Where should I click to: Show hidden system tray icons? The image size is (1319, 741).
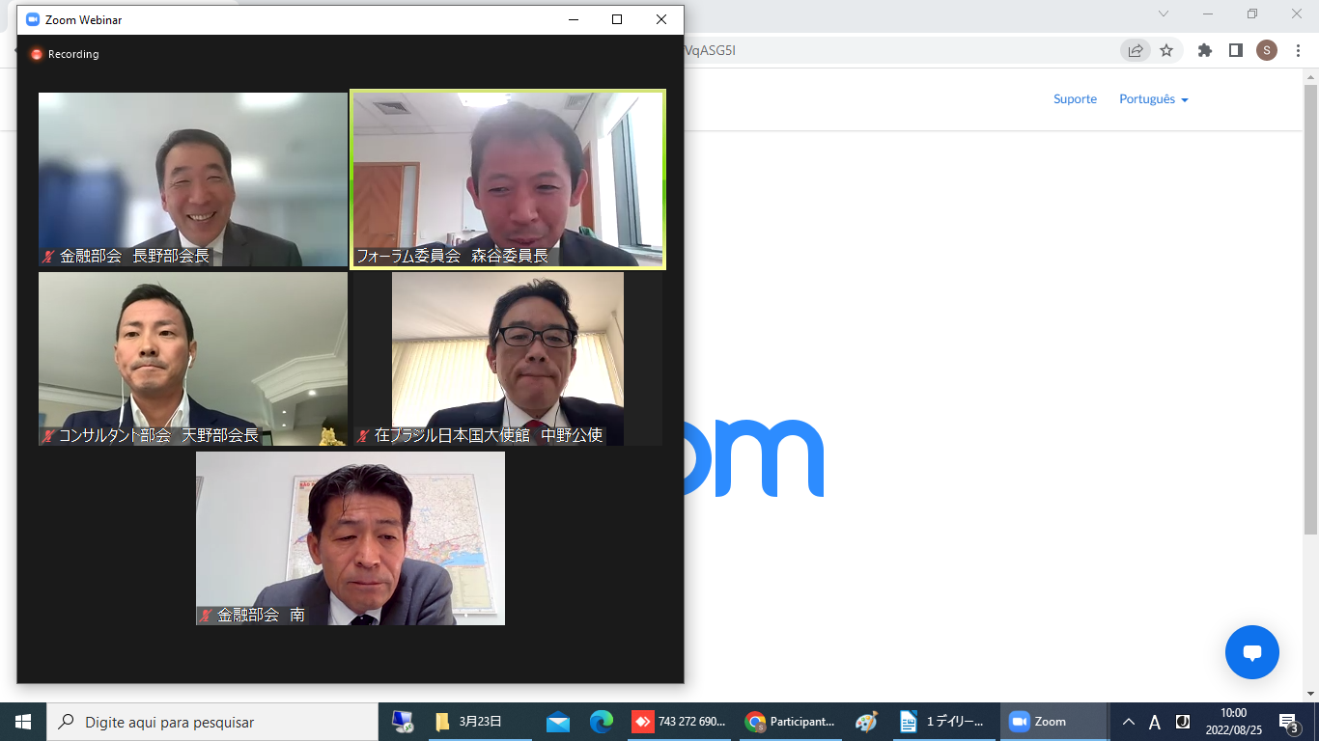[x=1128, y=722]
